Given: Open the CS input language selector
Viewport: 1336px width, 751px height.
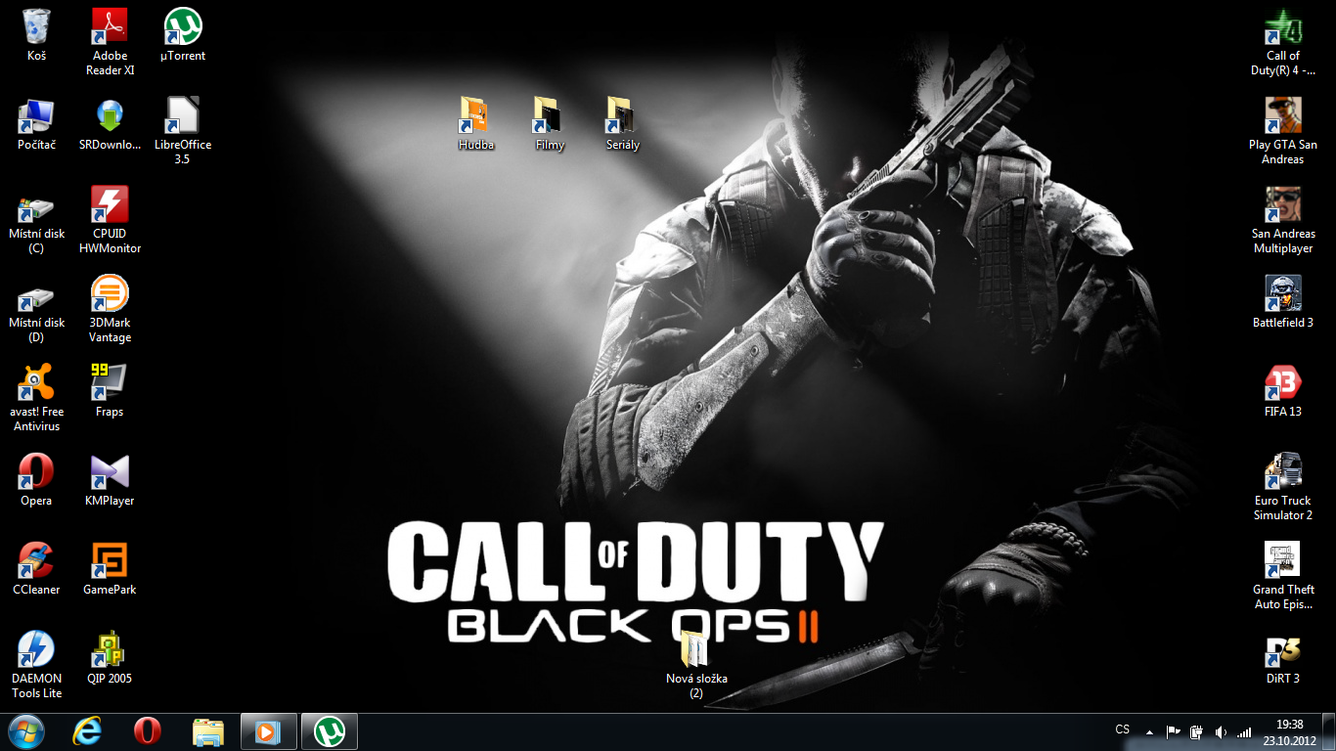Looking at the screenshot, I should (1123, 729).
